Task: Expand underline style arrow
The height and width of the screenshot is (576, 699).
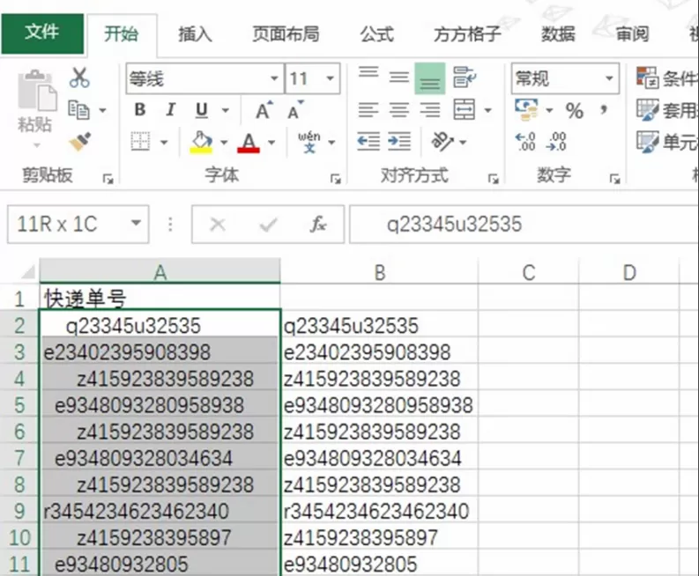Action: 226,110
